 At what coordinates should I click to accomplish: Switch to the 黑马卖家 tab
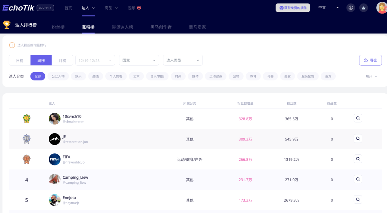tap(197, 27)
